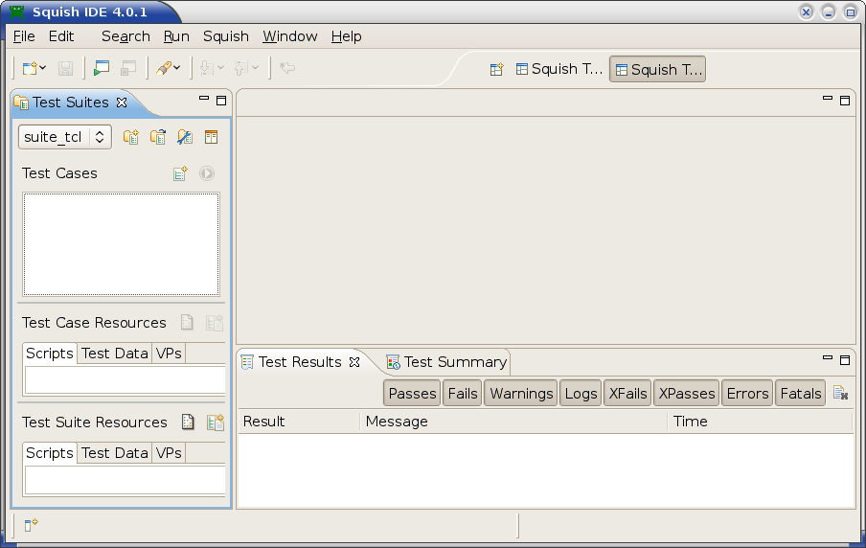Viewport: 866px width, 548px height.
Task: Select Test Data tab under Test Case Resources
Action: pyautogui.click(x=115, y=354)
